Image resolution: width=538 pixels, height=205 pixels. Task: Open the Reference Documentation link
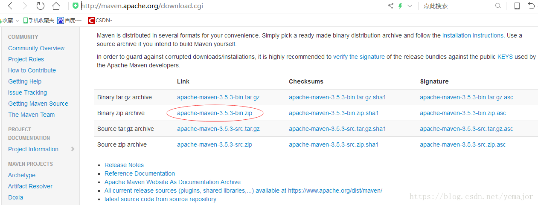coord(140,173)
